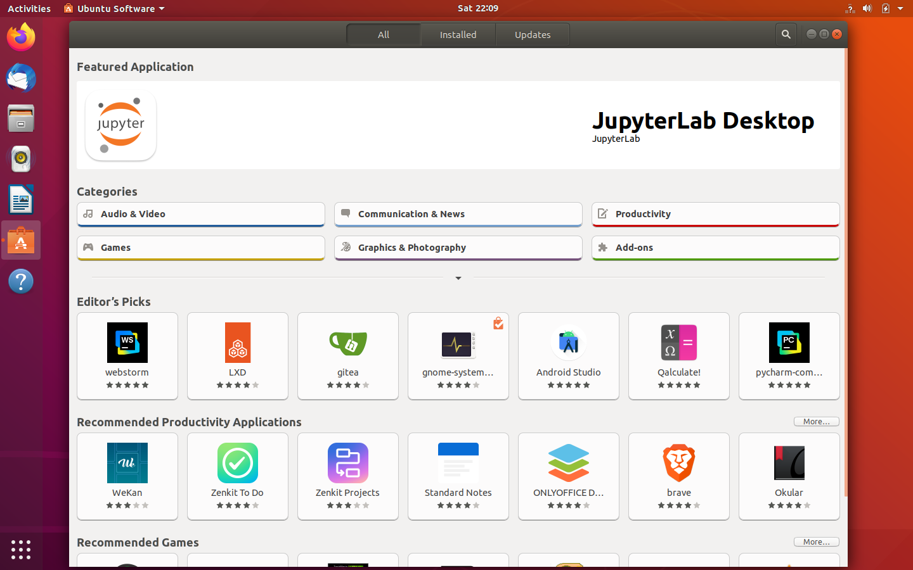Click the Jupyter logo in featured banner
Image resolution: width=913 pixels, height=570 pixels.
(121, 125)
